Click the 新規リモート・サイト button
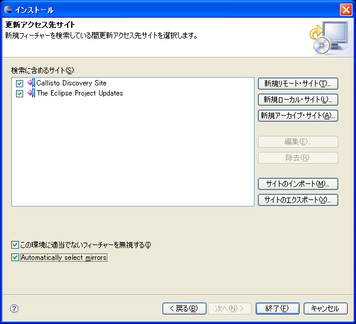Image resolution: width=356 pixels, height=324 pixels. click(x=298, y=83)
